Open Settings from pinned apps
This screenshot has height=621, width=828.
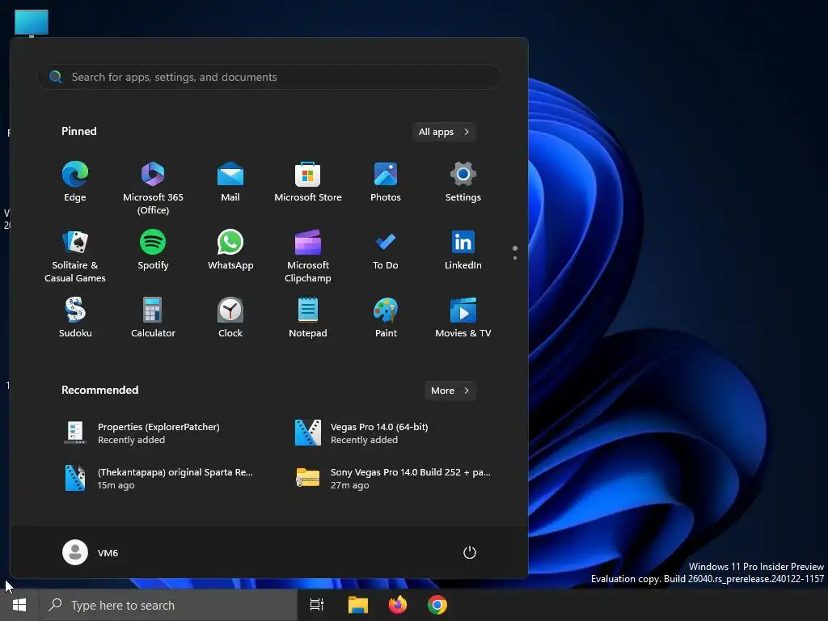tap(463, 182)
